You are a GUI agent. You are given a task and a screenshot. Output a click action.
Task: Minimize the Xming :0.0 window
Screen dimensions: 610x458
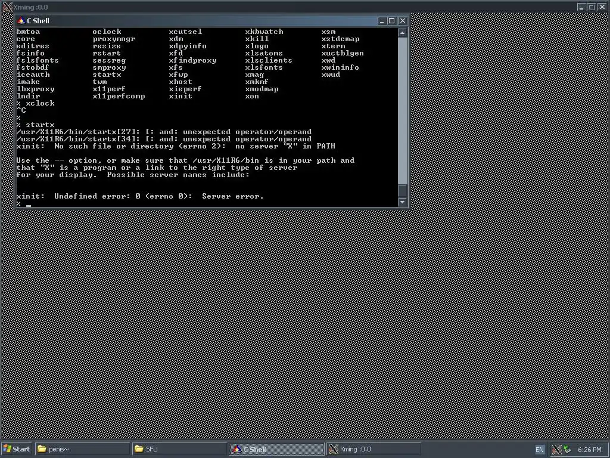pos(581,7)
